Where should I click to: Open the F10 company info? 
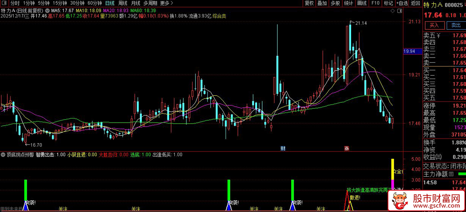[375, 3]
